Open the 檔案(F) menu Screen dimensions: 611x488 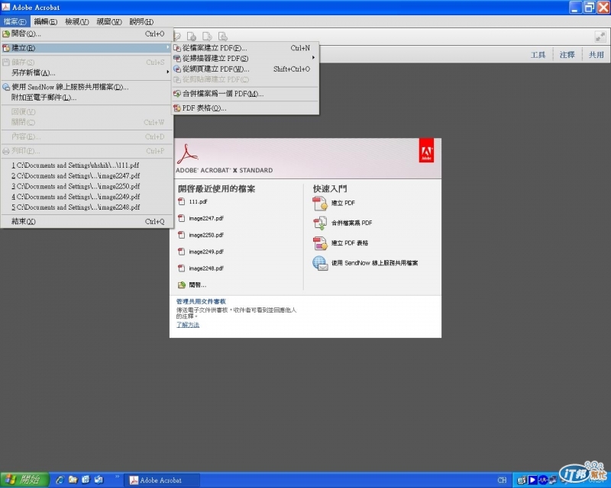[x=15, y=22]
